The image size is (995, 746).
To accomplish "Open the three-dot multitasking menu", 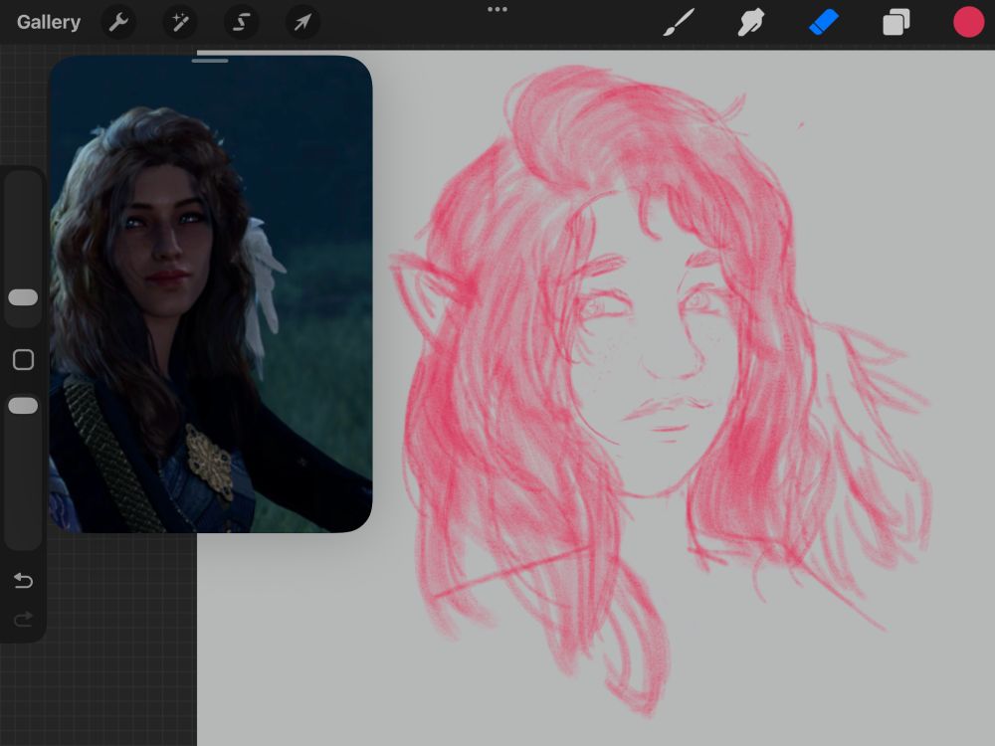I will coord(497,10).
